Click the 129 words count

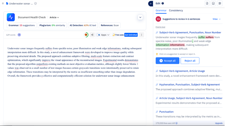click(11, 35)
